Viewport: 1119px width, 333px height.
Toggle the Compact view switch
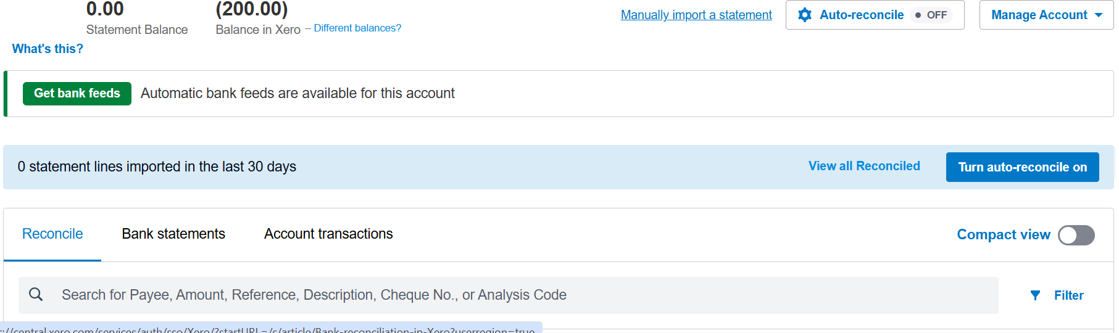[1076, 235]
